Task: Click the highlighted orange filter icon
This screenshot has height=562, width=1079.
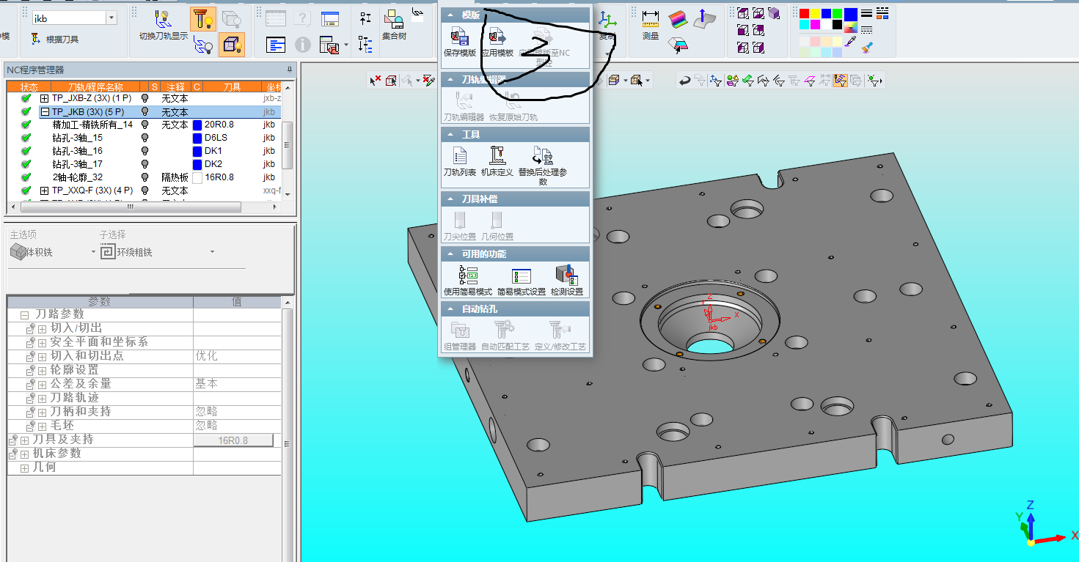Action: click(x=841, y=80)
